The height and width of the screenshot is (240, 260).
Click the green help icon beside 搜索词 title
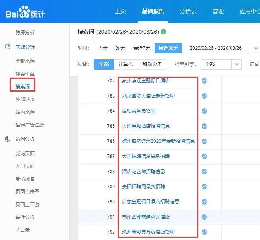tap(164, 32)
